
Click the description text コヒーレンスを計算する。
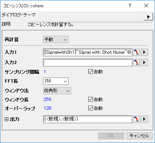(51, 25)
